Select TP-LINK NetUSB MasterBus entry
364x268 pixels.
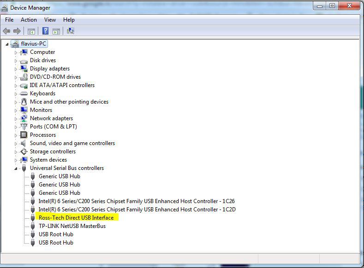tap(72, 226)
